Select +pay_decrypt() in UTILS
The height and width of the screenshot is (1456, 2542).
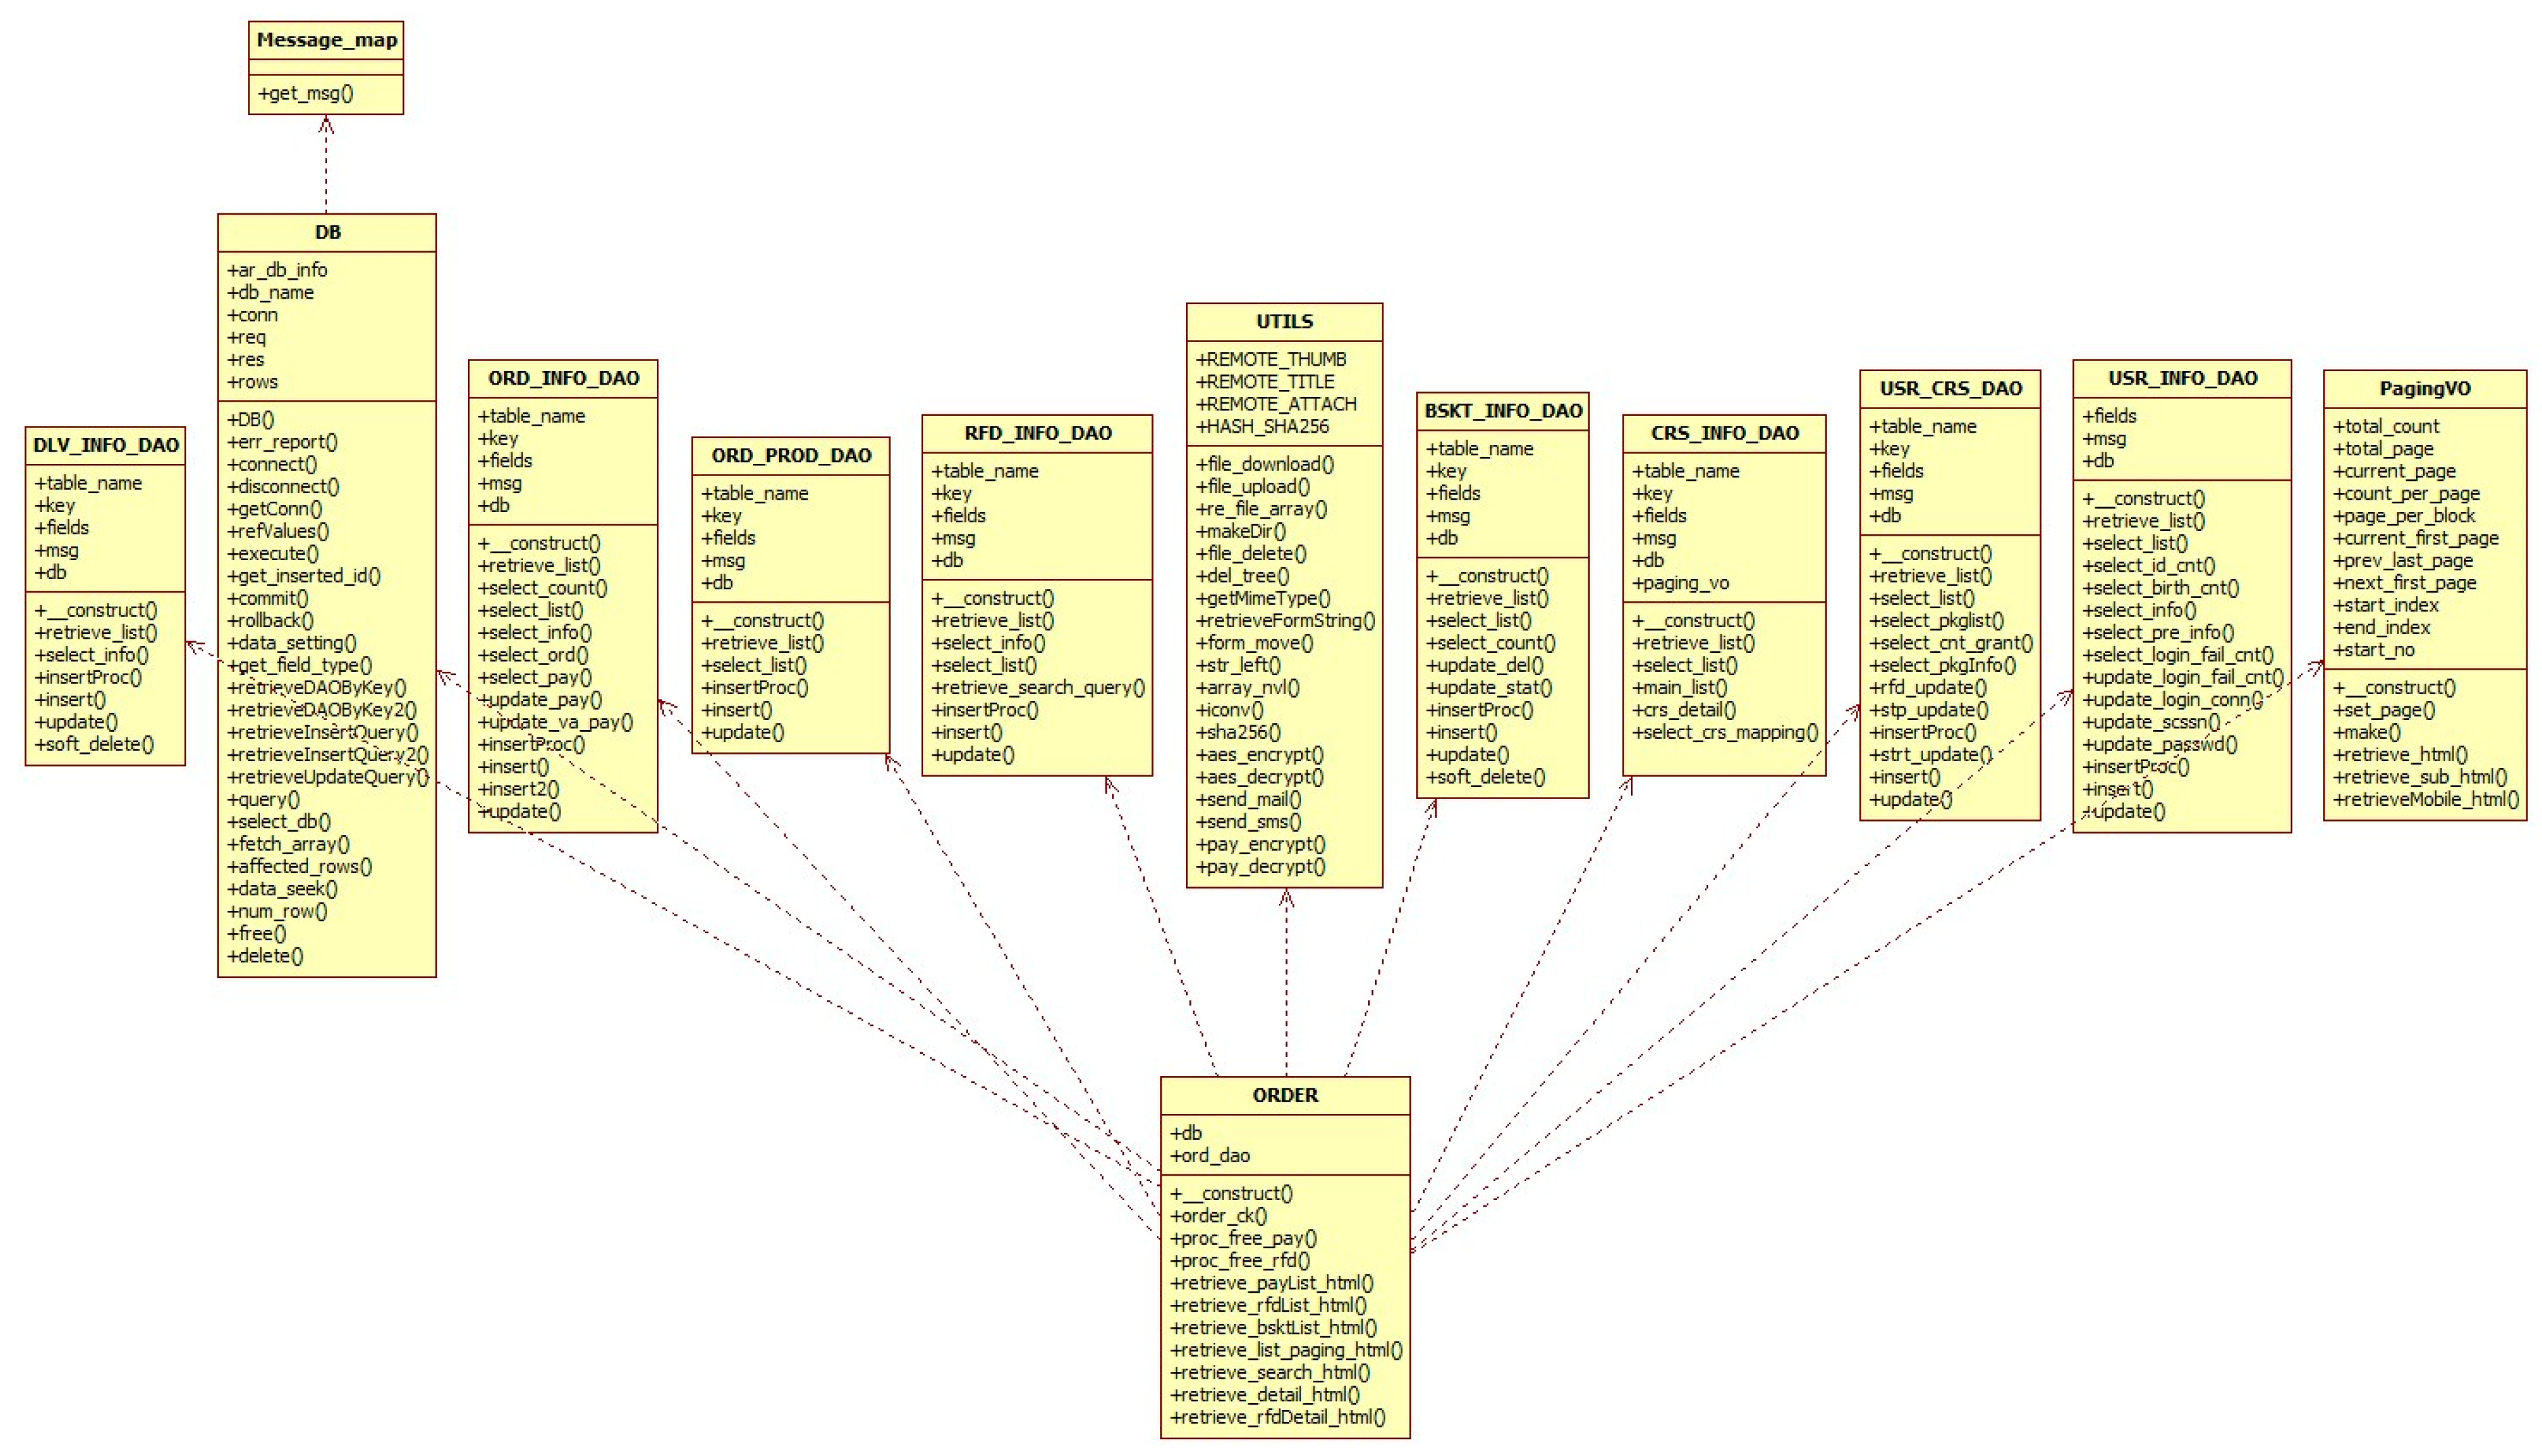coord(1260,867)
